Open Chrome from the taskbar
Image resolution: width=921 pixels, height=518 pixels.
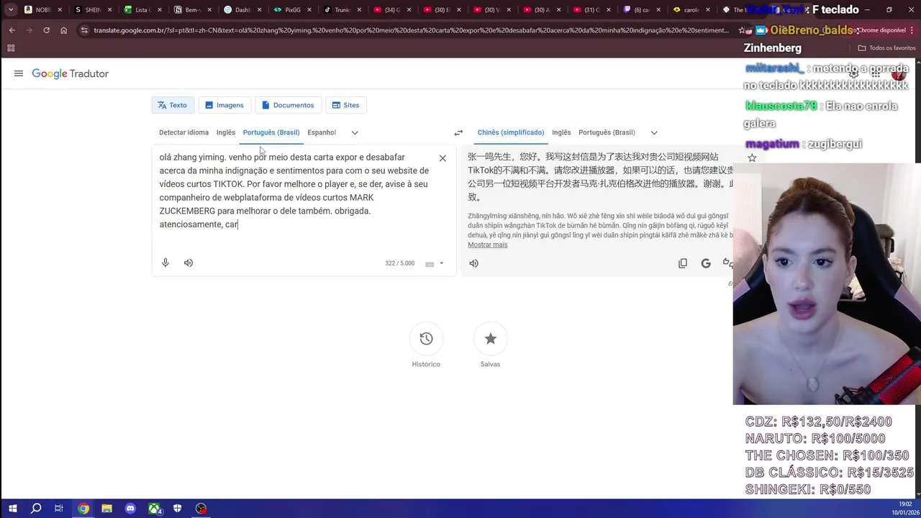pyautogui.click(x=83, y=509)
